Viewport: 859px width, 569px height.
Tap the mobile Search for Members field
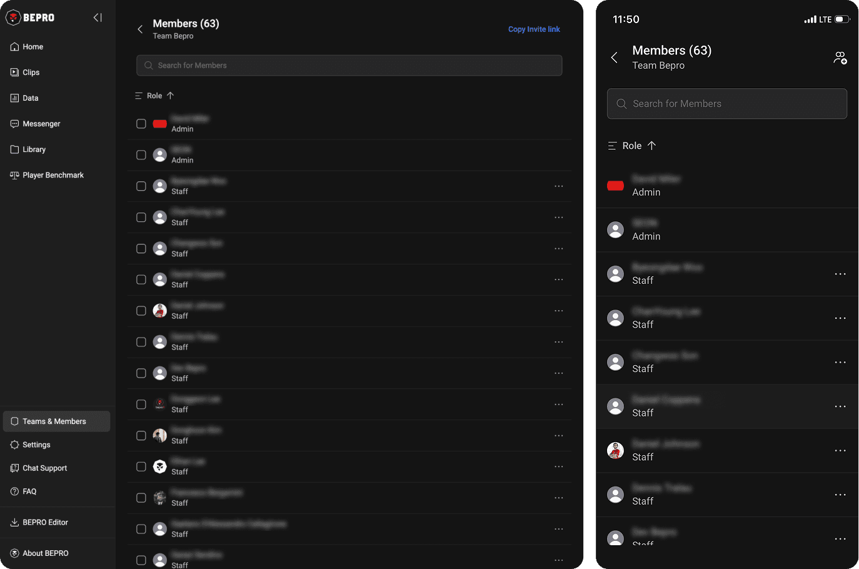[x=727, y=104]
